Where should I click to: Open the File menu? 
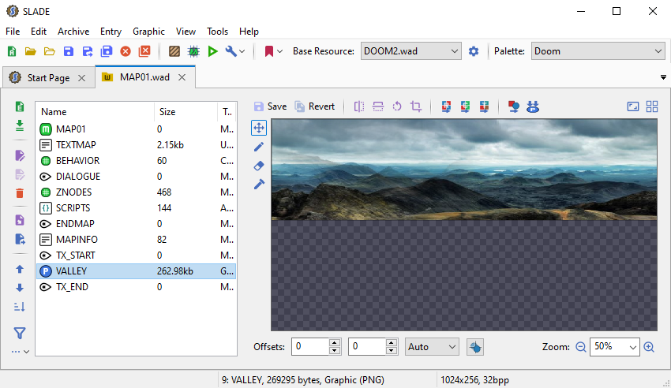(13, 32)
